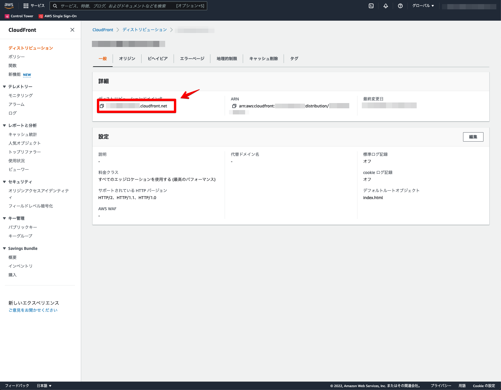Collapse the セキュリティ section
The image size is (501, 390).
(x=4, y=182)
